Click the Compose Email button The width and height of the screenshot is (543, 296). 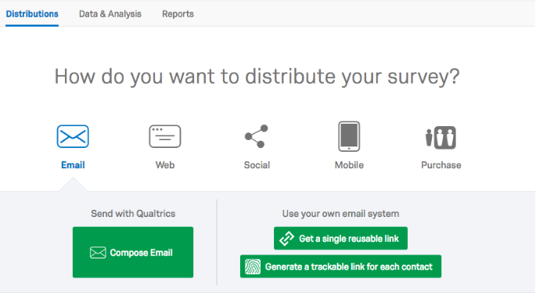[133, 252]
